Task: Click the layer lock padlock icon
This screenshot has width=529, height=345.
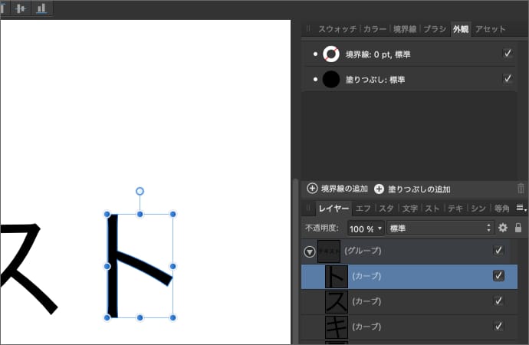Action: (x=518, y=228)
